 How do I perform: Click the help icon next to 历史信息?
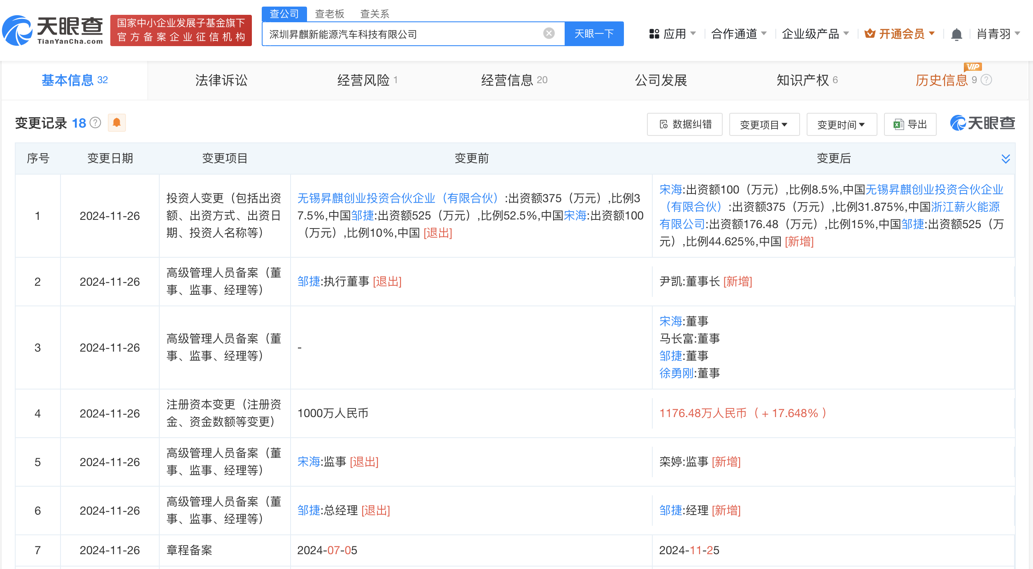986,80
